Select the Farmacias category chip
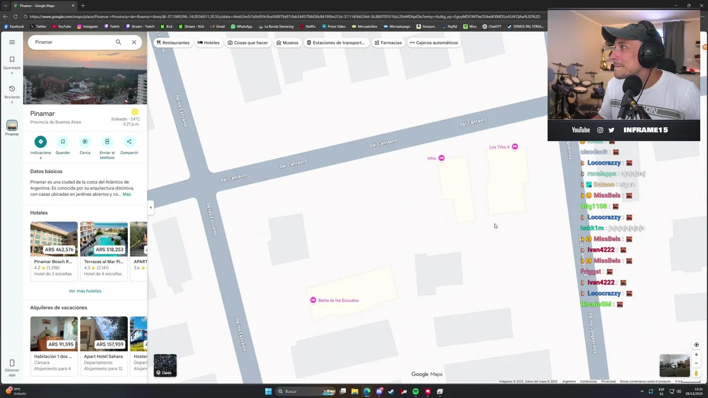 point(388,43)
